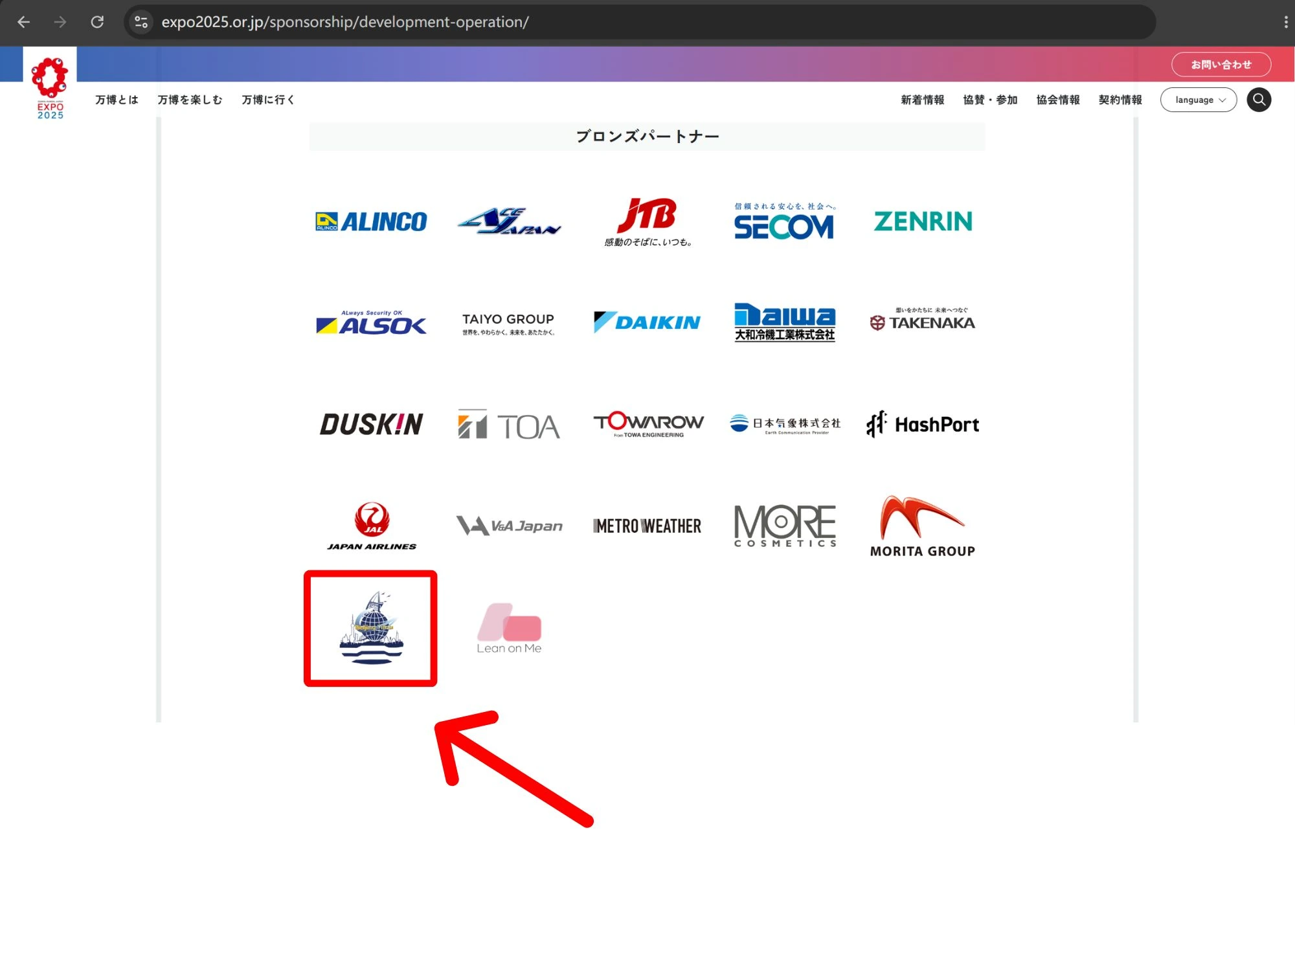This screenshot has width=1295, height=971.
Task: Click the ALINCO sponsor logo
Action: coord(371,222)
